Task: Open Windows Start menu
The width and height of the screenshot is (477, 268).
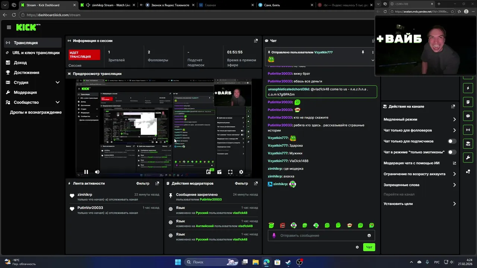Action: click(178, 262)
